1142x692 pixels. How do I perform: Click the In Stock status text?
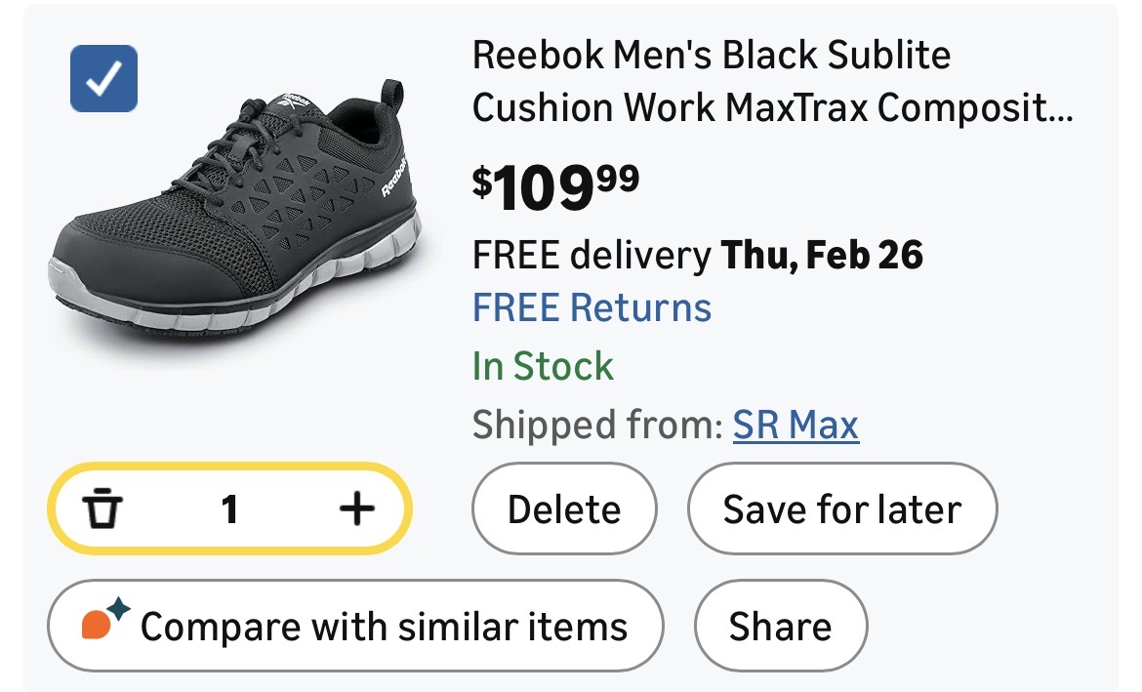pyautogui.click(x=543, y=367)
